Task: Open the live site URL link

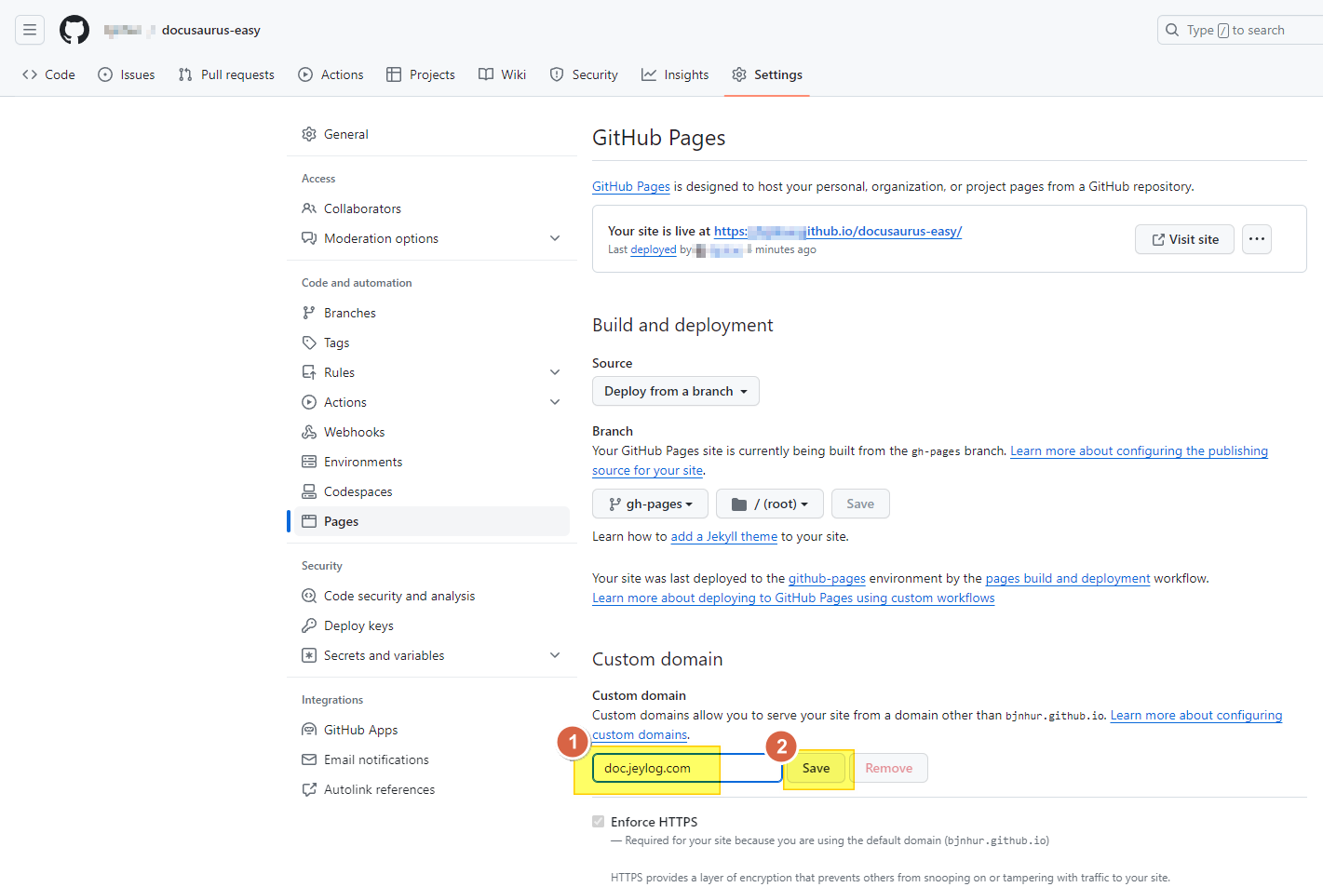Action: click(838, 231)
